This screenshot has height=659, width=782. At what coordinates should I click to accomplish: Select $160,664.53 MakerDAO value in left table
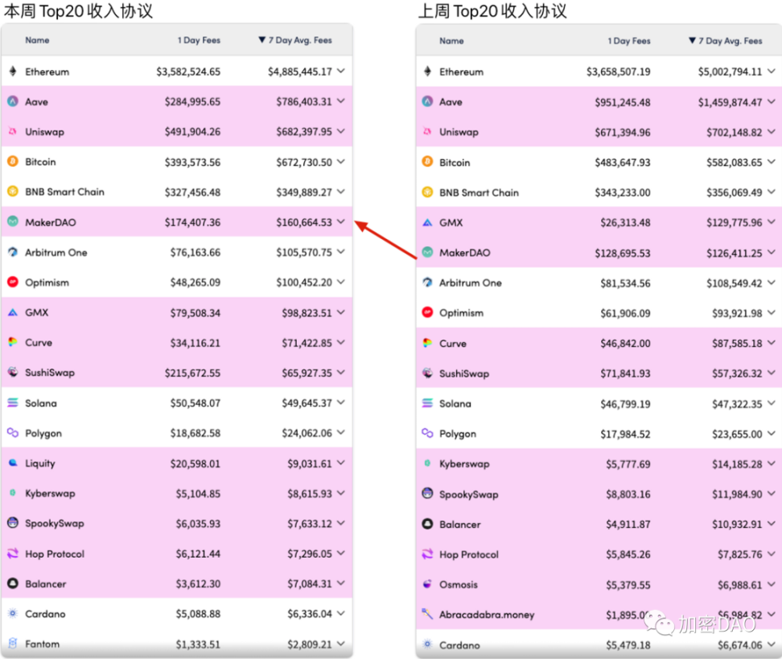pos(304,223)
